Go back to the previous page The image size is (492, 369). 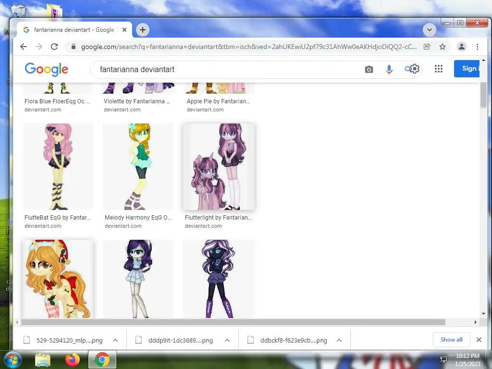click(x=24, y=47)
